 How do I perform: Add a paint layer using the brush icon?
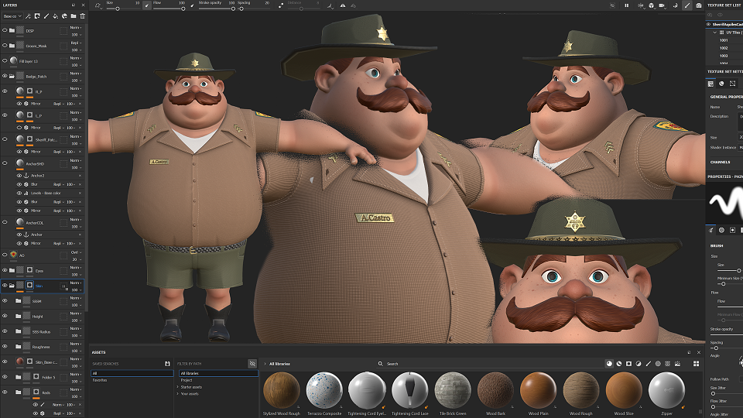pos(46,16)
